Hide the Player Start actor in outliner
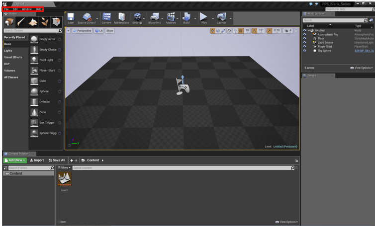The width and height of the screenshot is (375, 226). [x=304, y=47]
